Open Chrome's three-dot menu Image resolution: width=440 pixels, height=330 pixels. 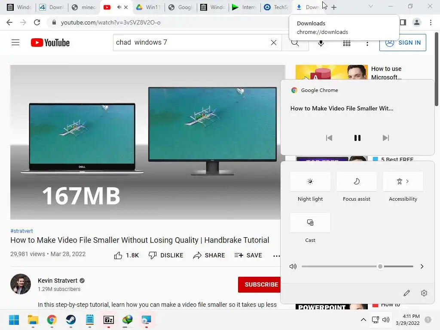(431, 22)
